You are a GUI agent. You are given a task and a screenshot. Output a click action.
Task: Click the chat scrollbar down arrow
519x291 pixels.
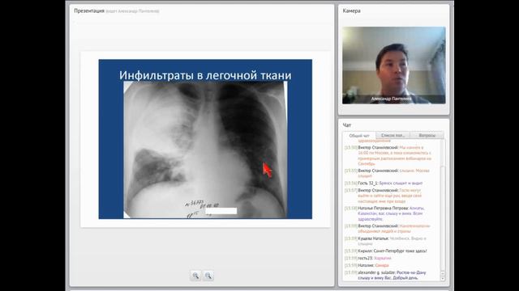click(443, 278)
